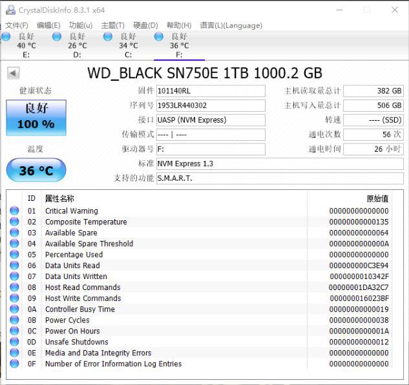Viewport: 409px width, 385px height.
Task: Click the status orb of Critical Warning row
Action: tap(14, 211)
